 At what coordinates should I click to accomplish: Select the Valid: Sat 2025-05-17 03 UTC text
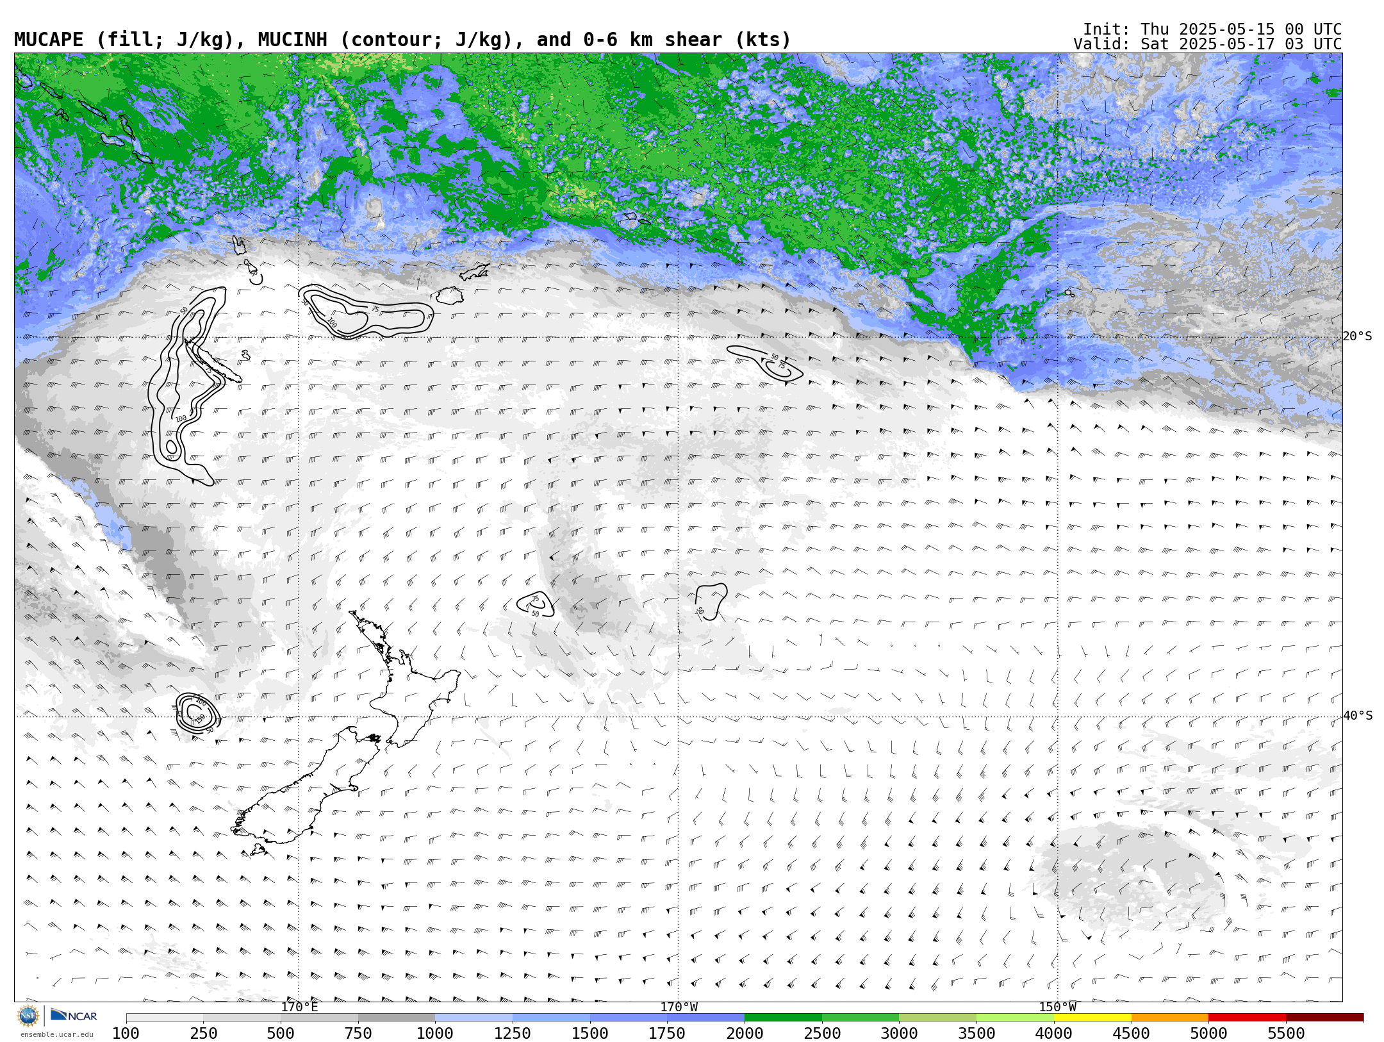coord(1207,44)
